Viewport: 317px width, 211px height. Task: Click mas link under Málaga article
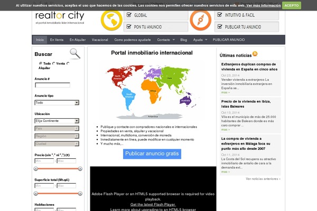click(x=226, y=171)
